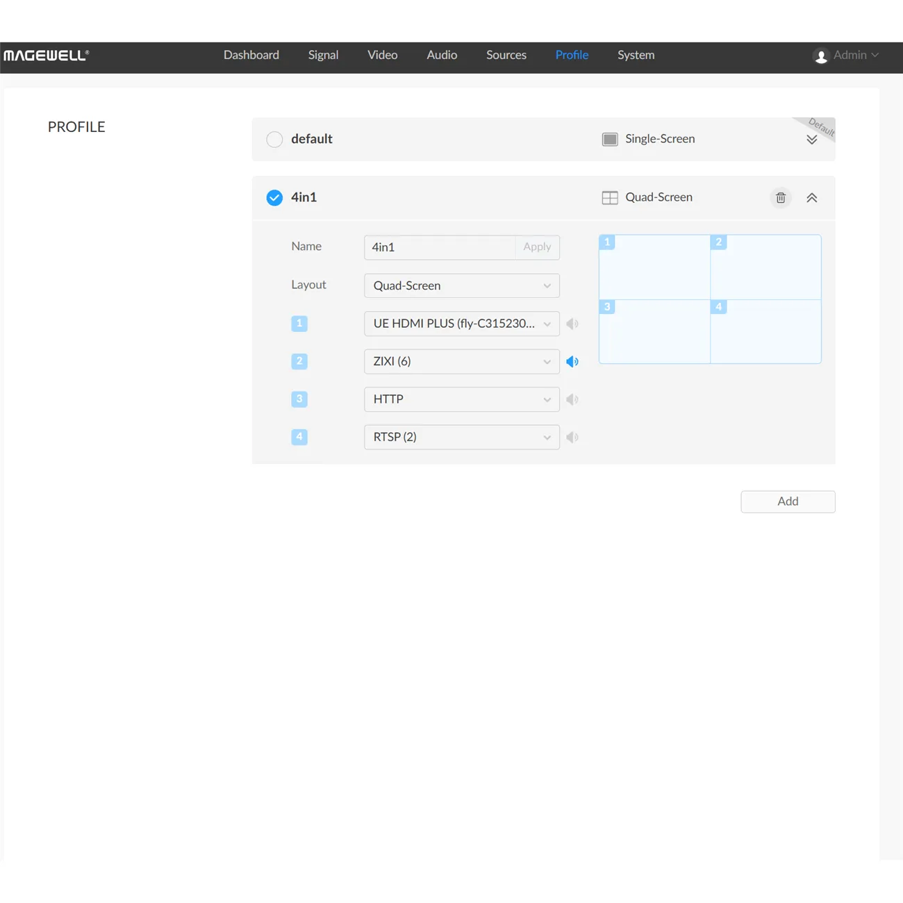Open the Layout dropdown showing Quad-Screen

461,285
